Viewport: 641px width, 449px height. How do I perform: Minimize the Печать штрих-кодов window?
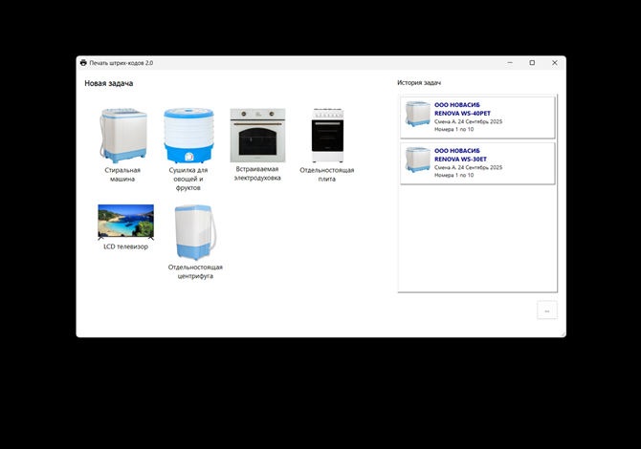click(510, 63)
